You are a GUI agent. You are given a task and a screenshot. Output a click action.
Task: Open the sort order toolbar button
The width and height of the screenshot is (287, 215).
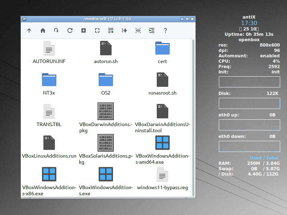124,30
